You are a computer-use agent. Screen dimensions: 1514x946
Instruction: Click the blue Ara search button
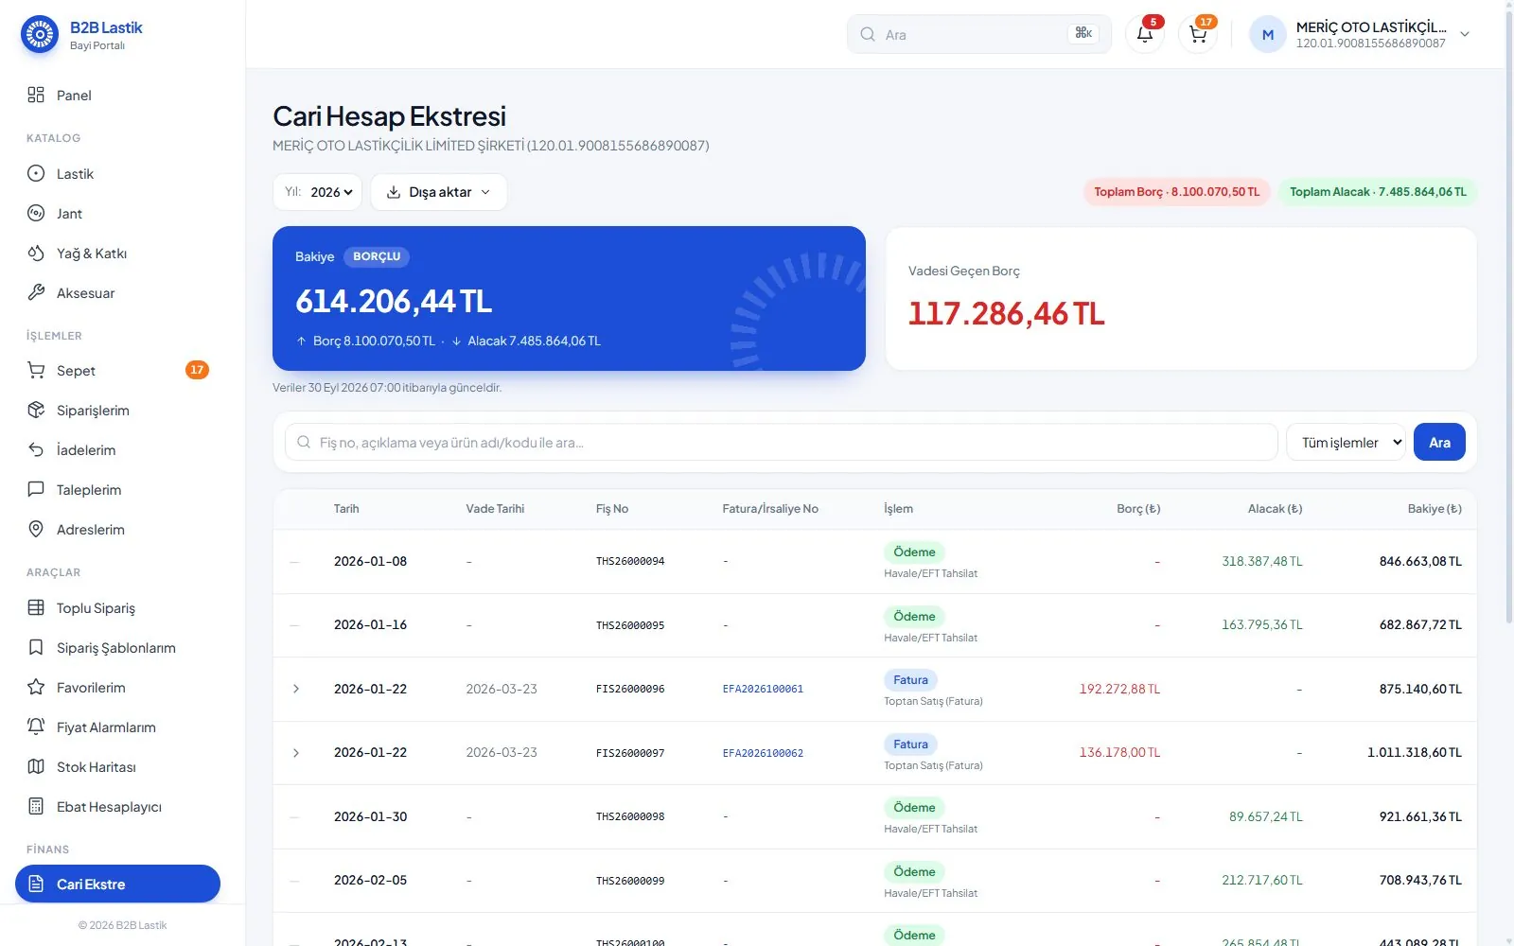point(1439,442)
